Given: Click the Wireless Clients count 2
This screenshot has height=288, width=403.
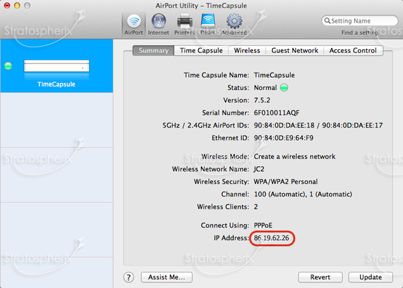Looking at the screenshot, I should (256, 207).
